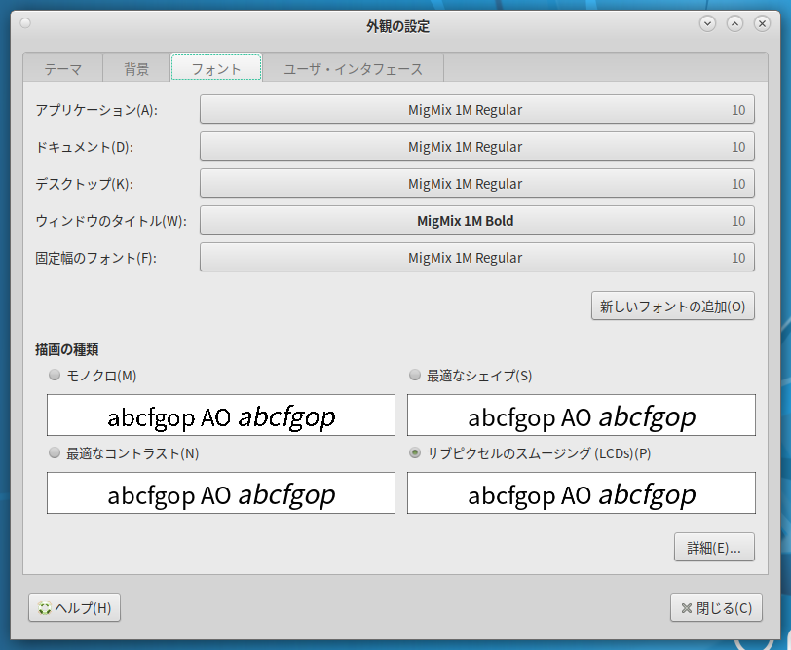
Task: Click the MigMix 1M Bold window title font button
Action: [476, 220]
